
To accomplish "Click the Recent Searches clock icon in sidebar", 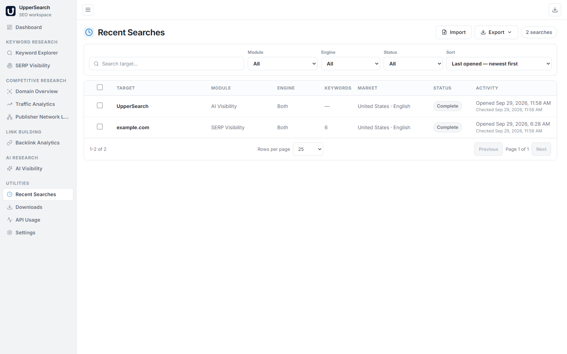I will pyautogui.click(x=10, y=194).
